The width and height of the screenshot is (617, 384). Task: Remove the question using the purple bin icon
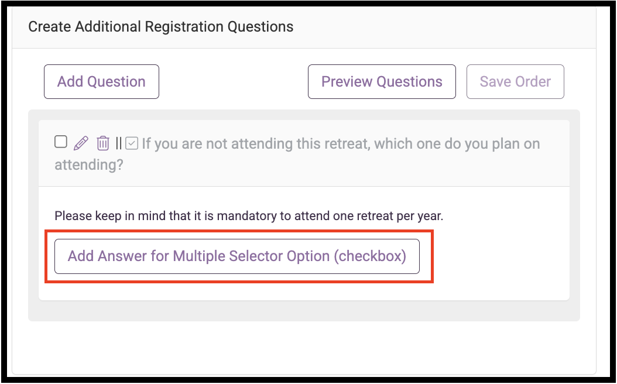coord(103,143)
